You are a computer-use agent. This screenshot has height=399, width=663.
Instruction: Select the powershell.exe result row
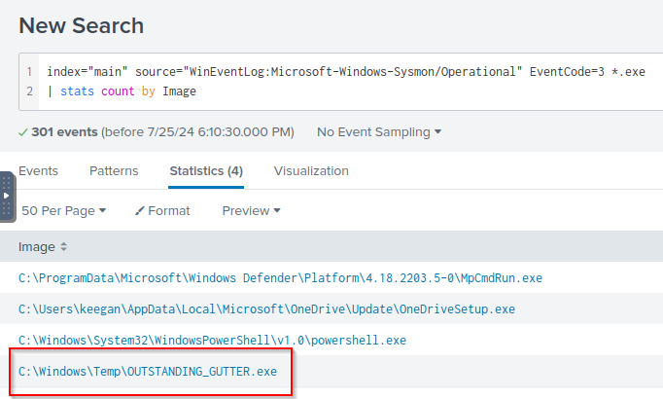click(212, 341)
